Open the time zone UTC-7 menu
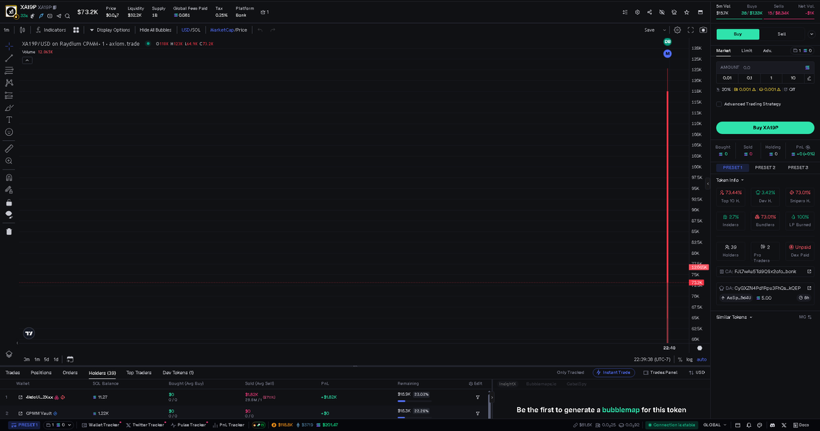 (x=652, y=359)
